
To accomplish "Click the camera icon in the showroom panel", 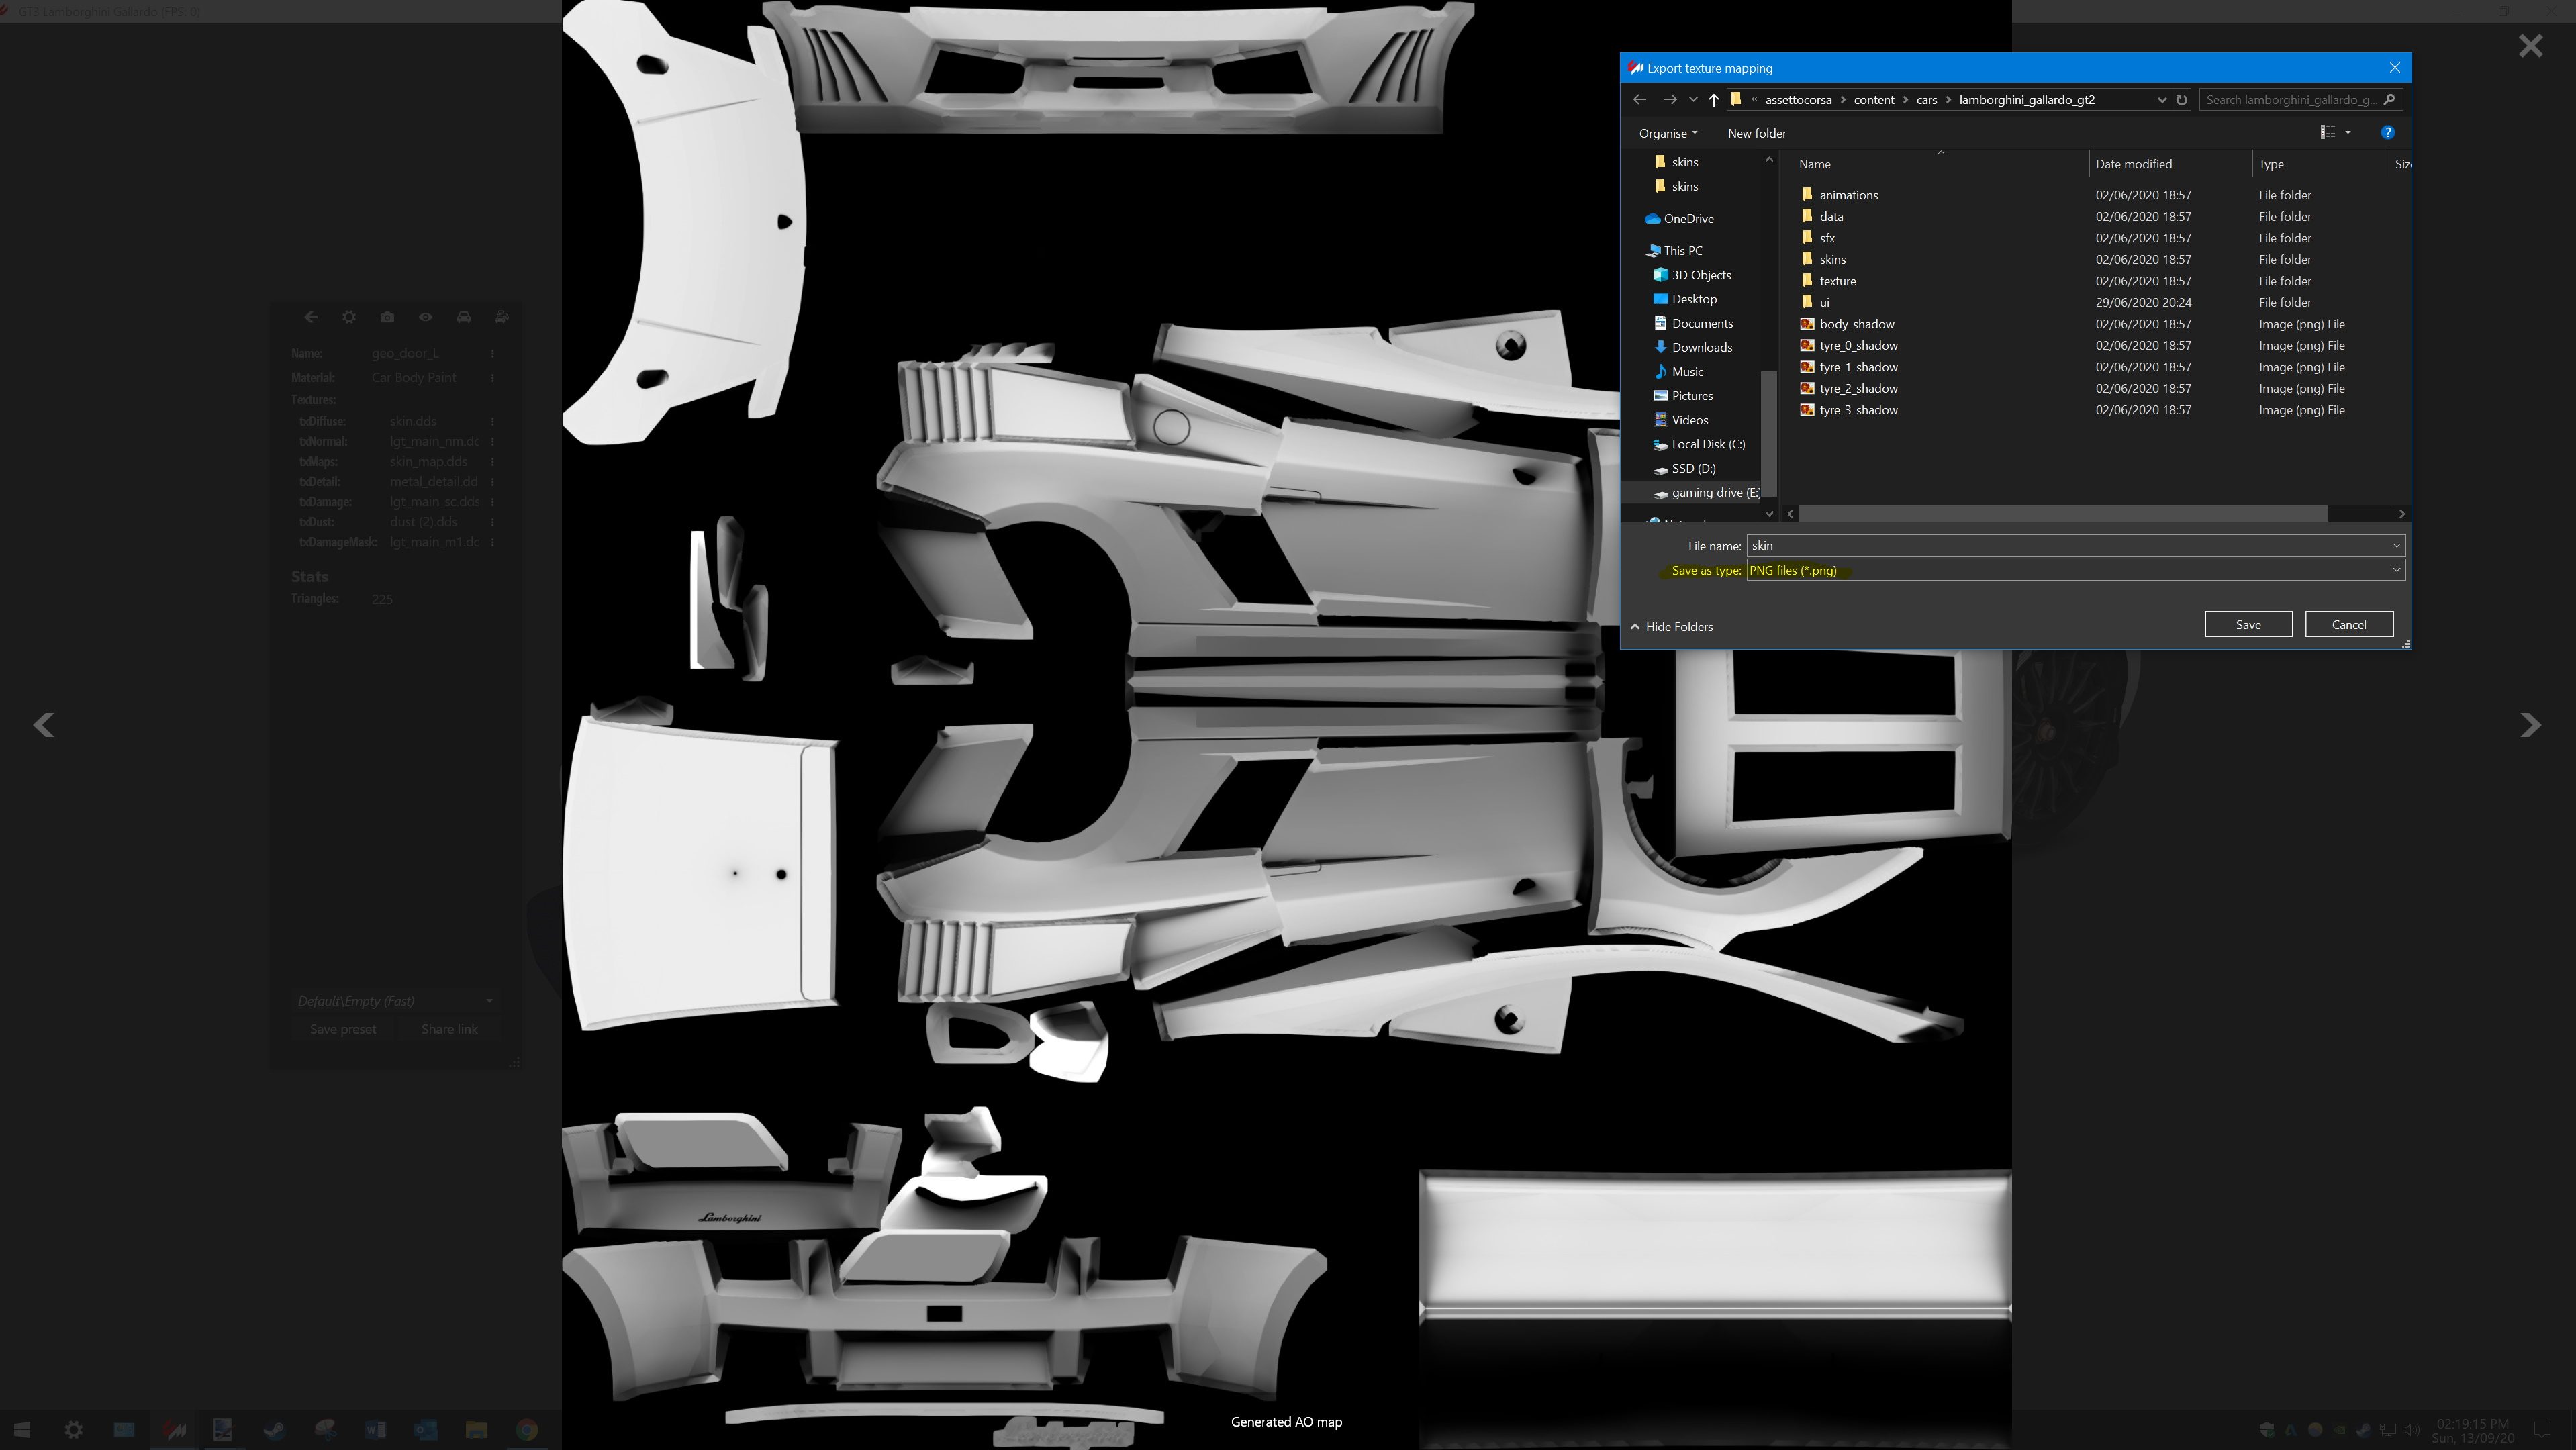I will coord(387,317).
